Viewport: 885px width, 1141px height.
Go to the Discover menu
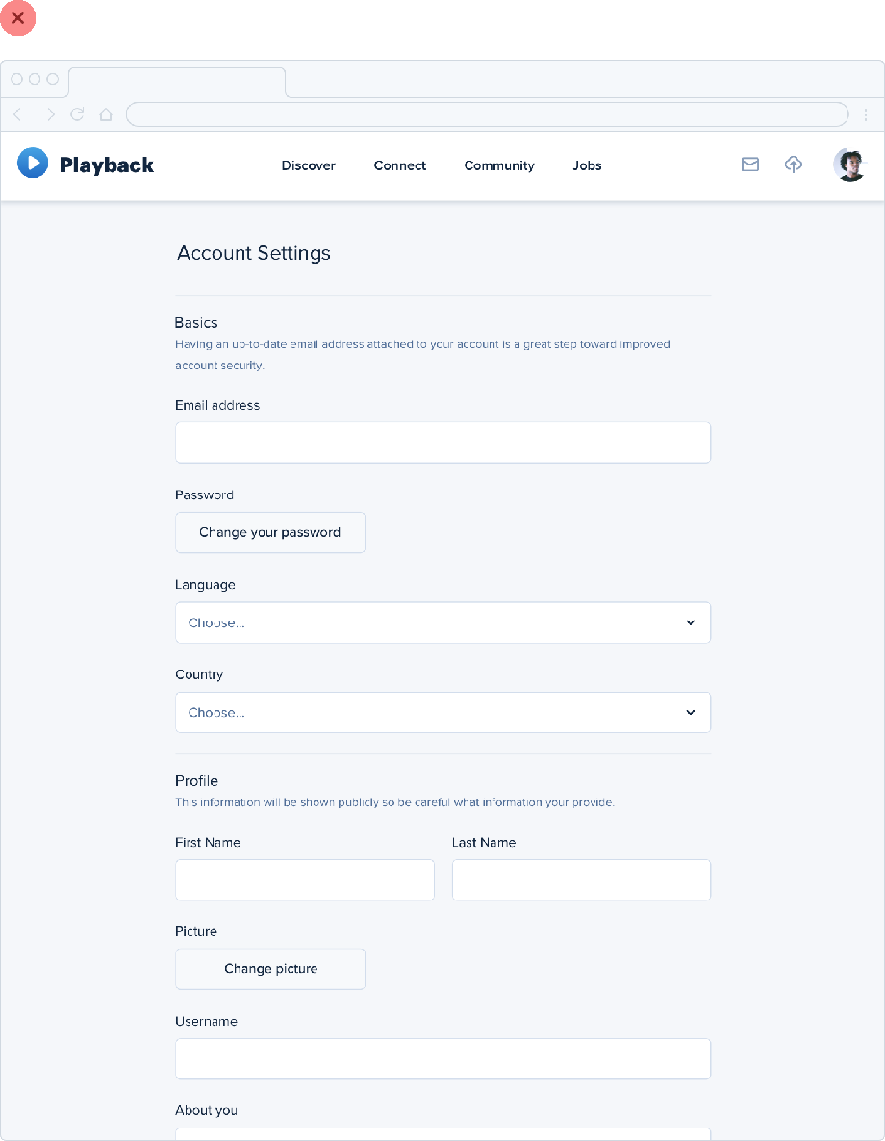click(308, 165)
